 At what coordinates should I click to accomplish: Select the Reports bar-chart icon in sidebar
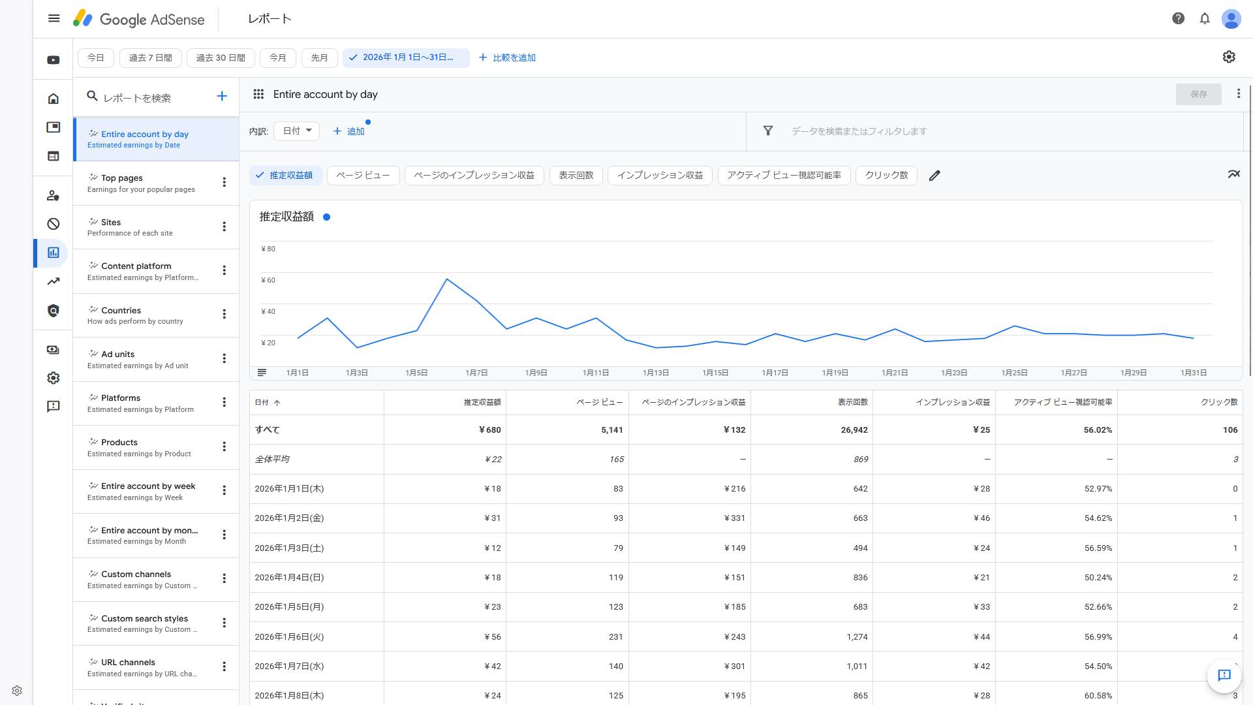(x=53, y=253)
